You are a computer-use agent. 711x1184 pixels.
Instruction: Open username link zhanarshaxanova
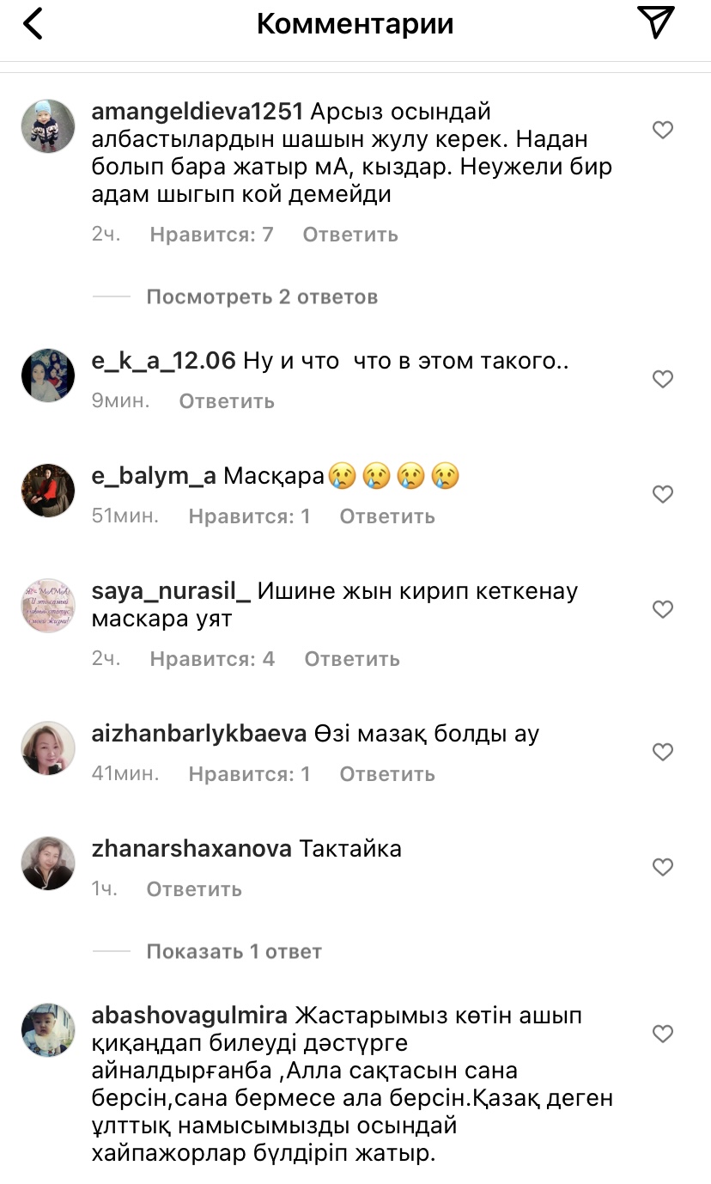pos(191,850)
